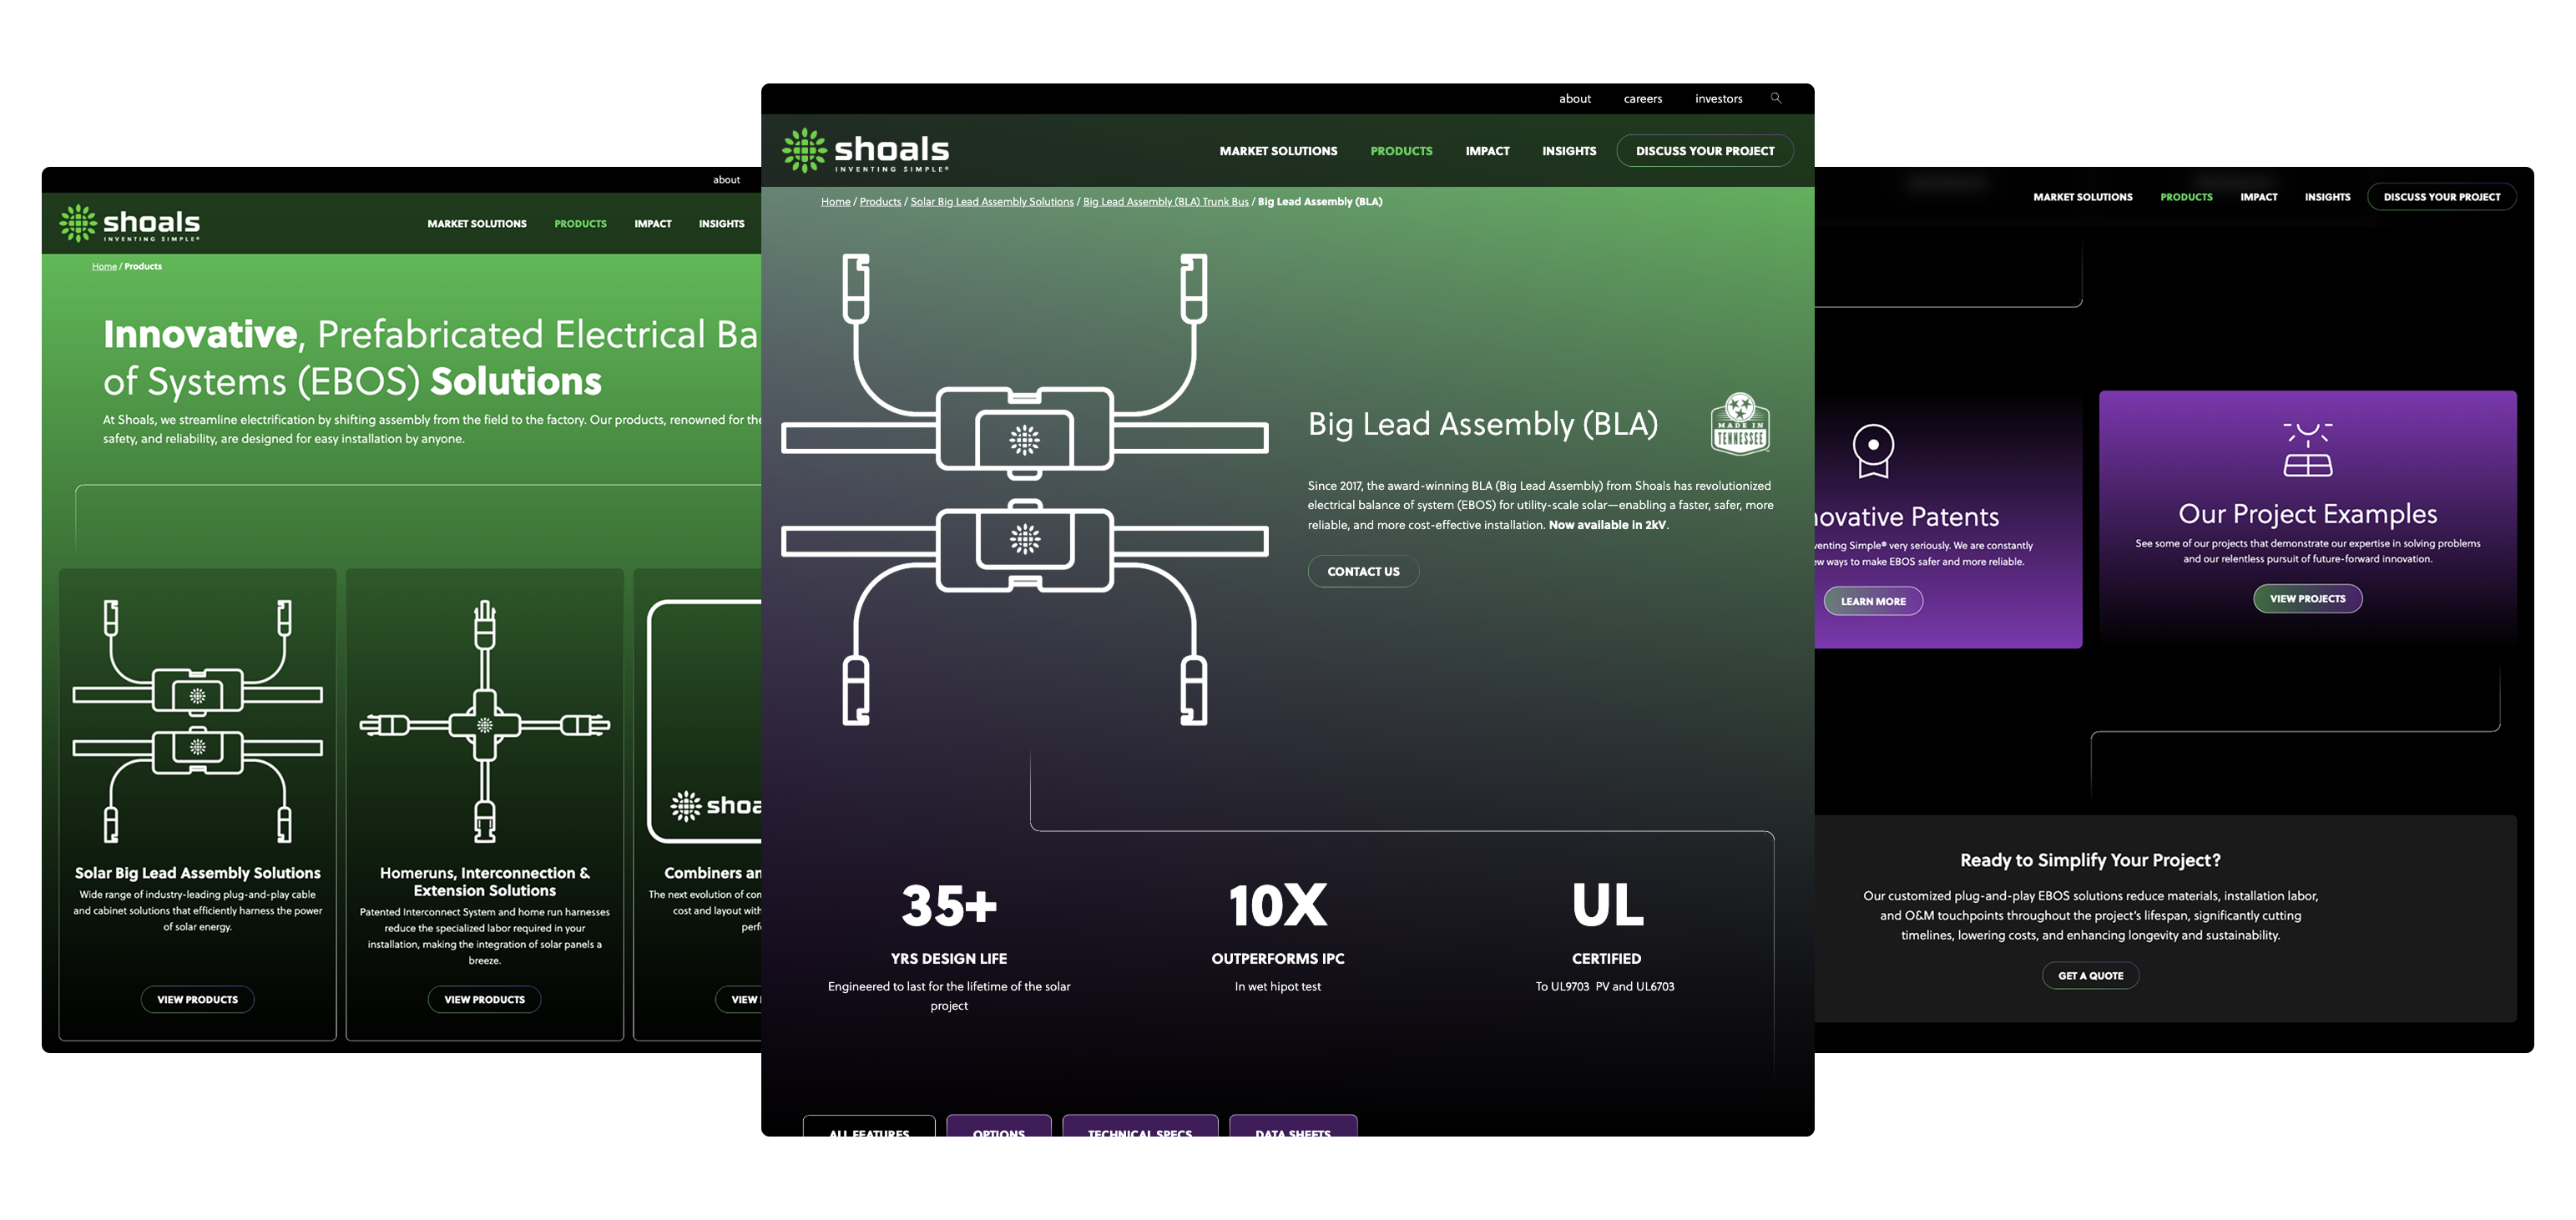Viewport: 2576px width, 1220px height.
Task: Click the Solar Big Lead Assembly card illustration
Action: (198, 721)
